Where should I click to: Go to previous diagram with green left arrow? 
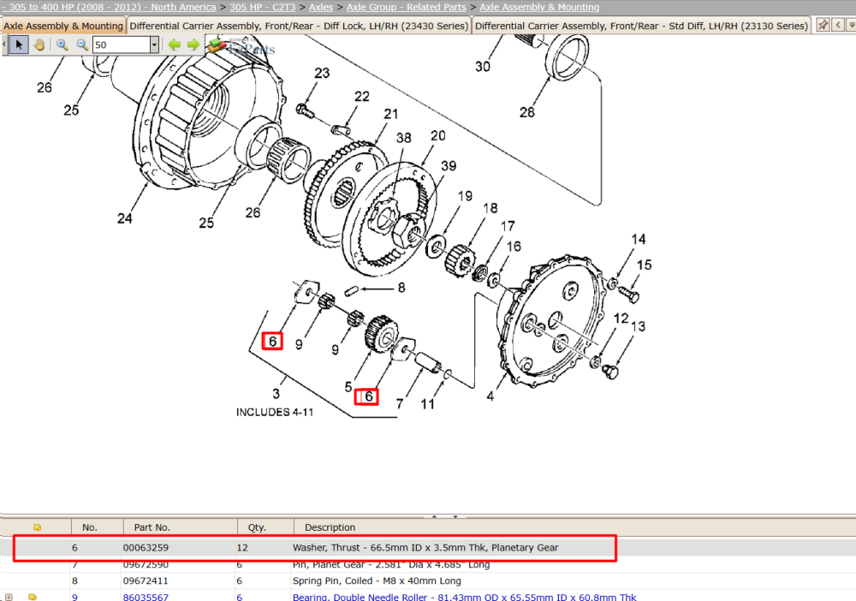(x=174, y=45)
